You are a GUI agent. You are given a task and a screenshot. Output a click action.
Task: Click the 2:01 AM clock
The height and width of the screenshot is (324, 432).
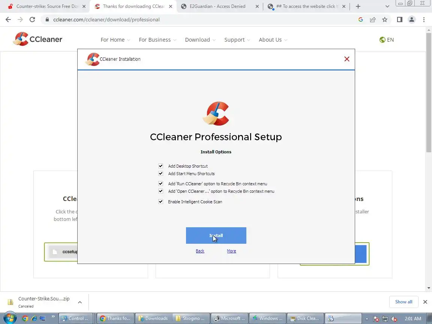[413, 318]
